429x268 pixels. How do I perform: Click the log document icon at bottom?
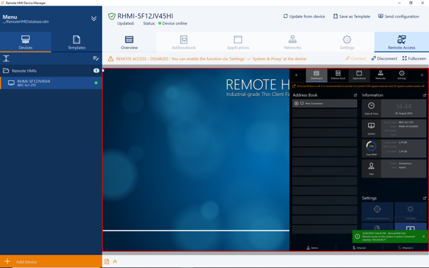pos(106,262)
